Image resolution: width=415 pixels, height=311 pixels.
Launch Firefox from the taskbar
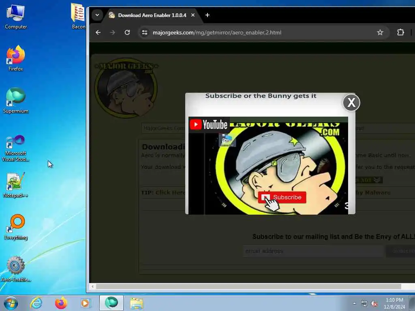(61, 303)
